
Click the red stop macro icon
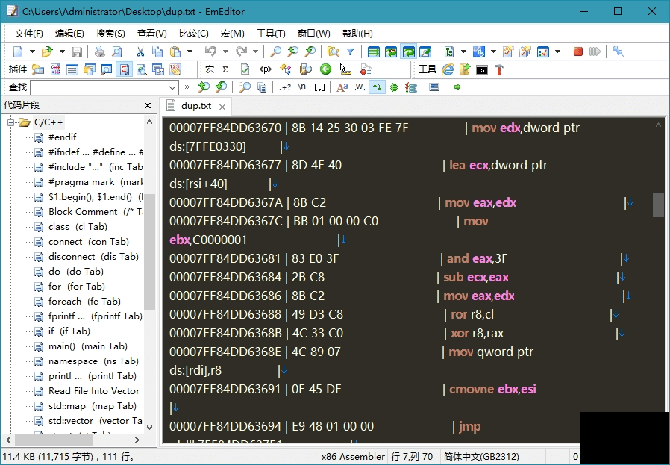point(578,52)
